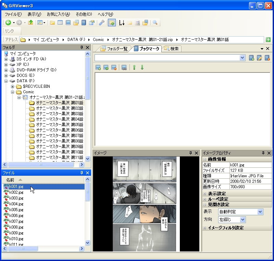Image resolution: width=274 pixels, height=261 pixels.
Task: Click the view mode grid icon in the toolbar
Action: tap(40, 23)
